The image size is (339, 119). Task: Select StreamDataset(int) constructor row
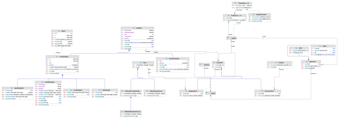[173, 71]
